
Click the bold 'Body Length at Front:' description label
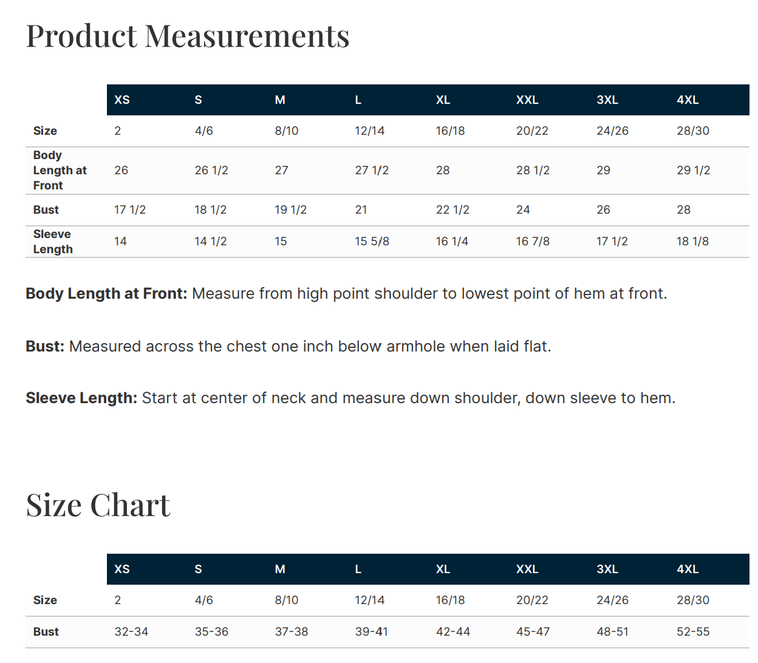pos(106,294)
